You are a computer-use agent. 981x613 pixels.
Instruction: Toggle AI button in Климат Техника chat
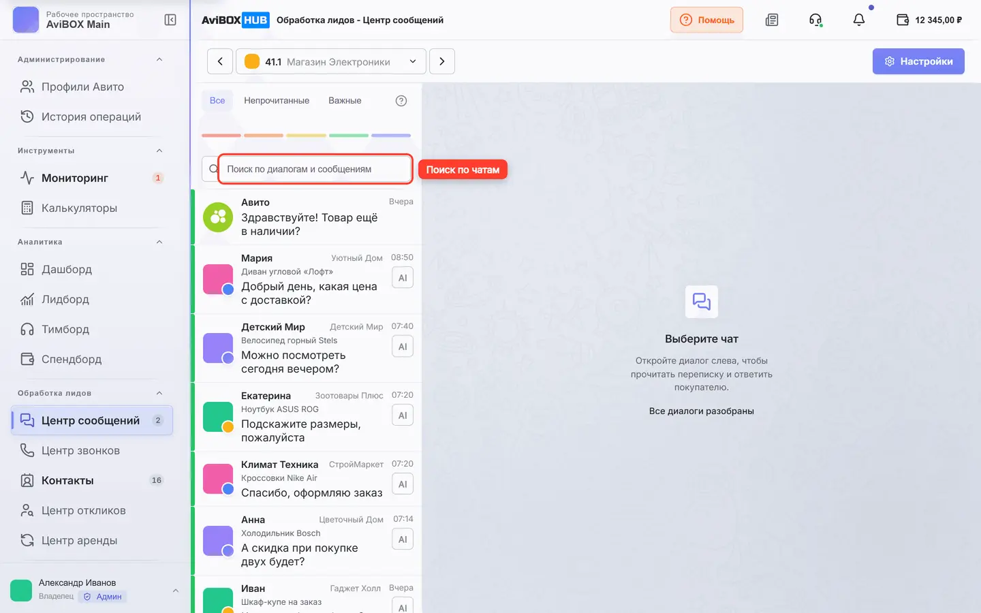pyautogui.click(x=403, y=484)
